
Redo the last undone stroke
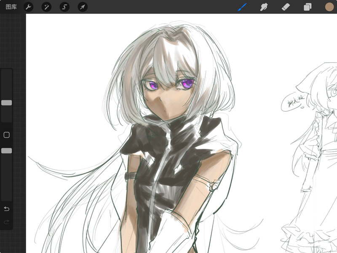pos(6,222)
